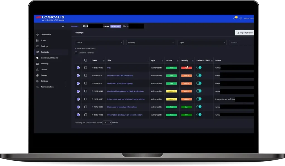The image size is (285, 166).
Task: Click Low severity badge of F-2025-0039
Action: point(186,107)
